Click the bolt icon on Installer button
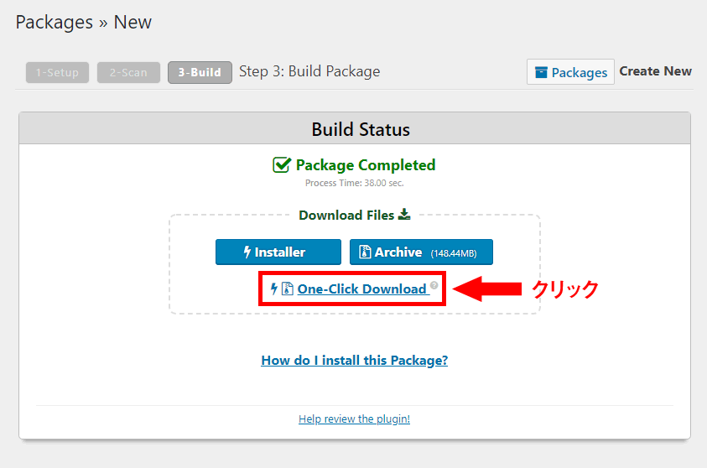Image resolution: width=707 pixels, height=468 pixels. (247, 252)
